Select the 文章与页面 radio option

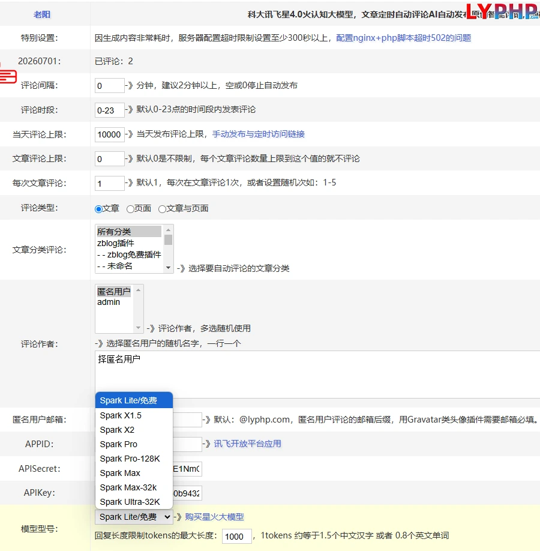click(162, 209)
